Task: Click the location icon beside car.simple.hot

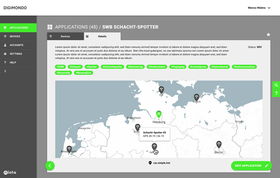Action: click(150, 163)
